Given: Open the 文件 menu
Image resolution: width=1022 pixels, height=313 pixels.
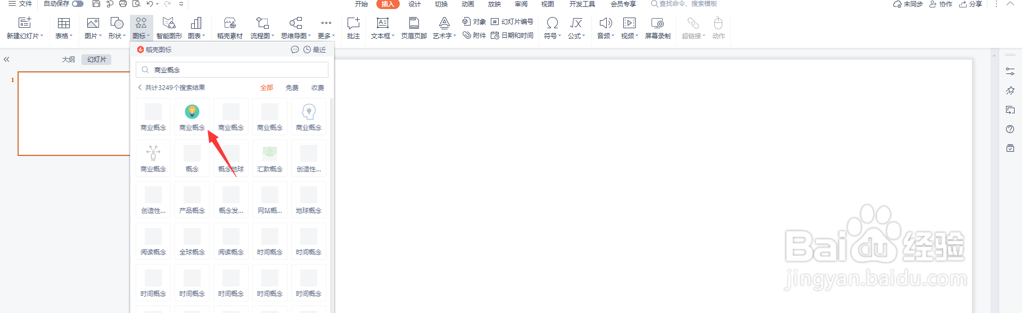Looking at the screenshot, I should point(20,4).
